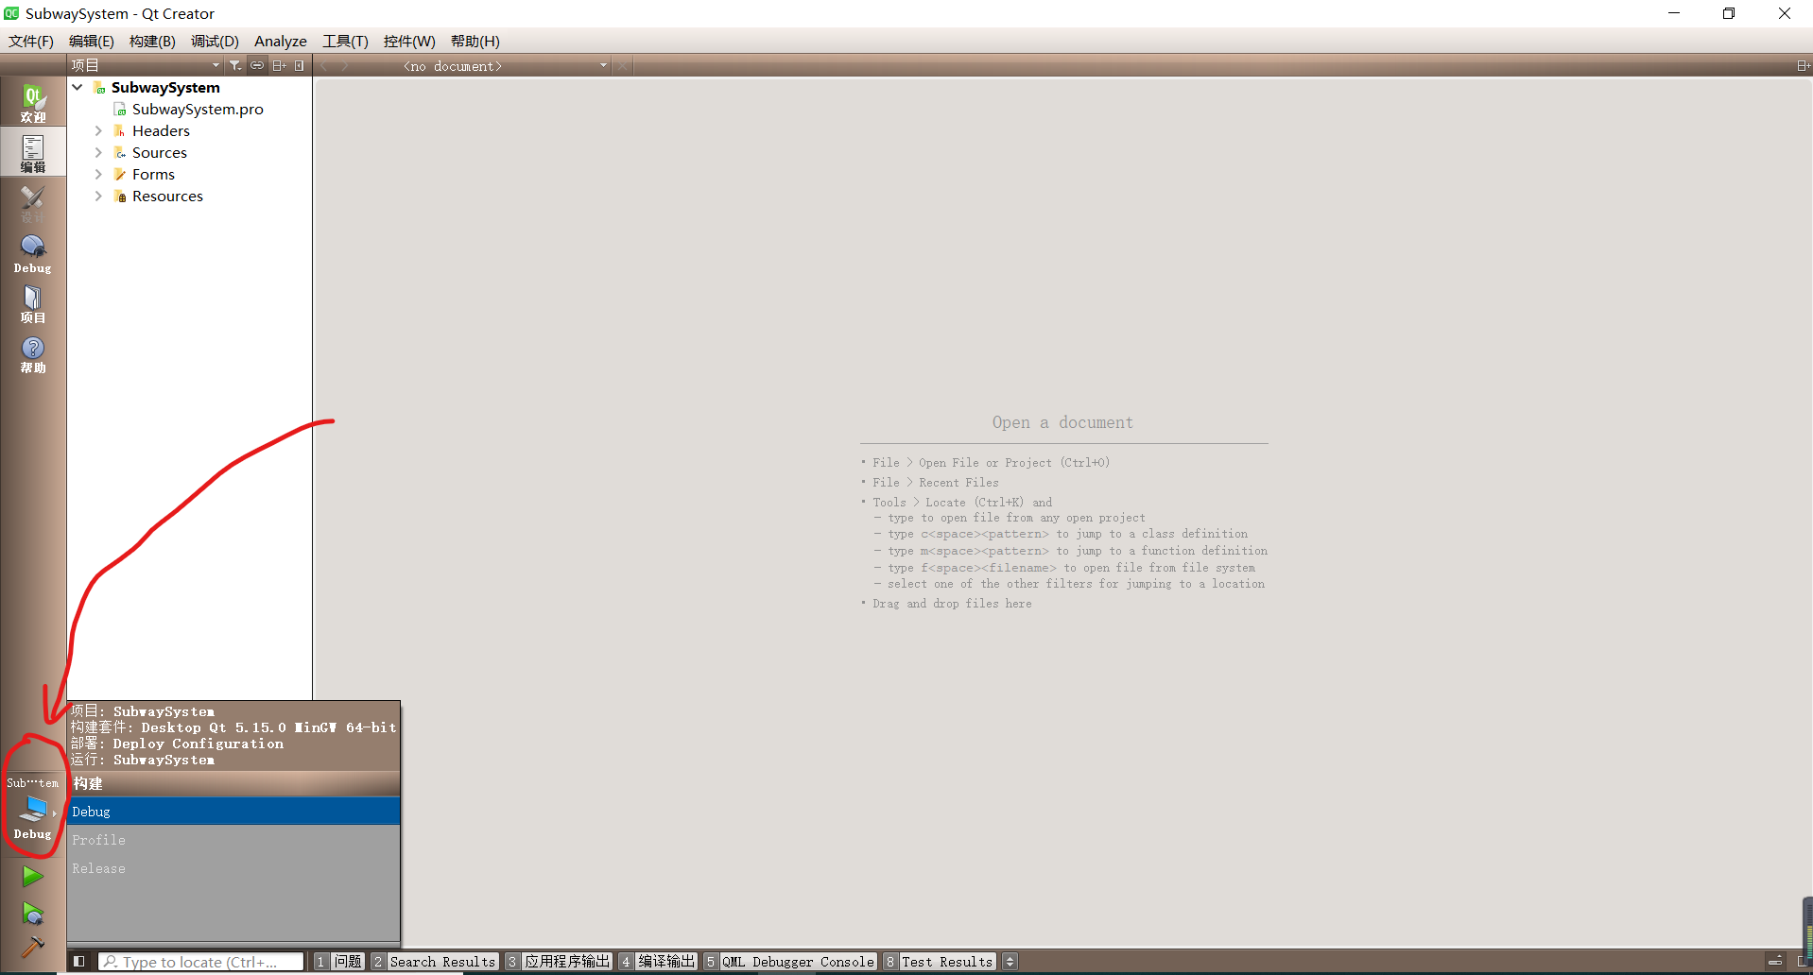The width and height of the screenshot is (1813, 975).
Task: Open the 构建(B) menu
Action: click(x=152, y=41)
